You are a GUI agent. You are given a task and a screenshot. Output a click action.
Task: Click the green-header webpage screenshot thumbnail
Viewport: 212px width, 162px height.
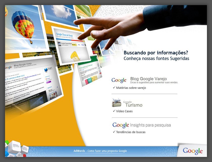tap(90, 71)
